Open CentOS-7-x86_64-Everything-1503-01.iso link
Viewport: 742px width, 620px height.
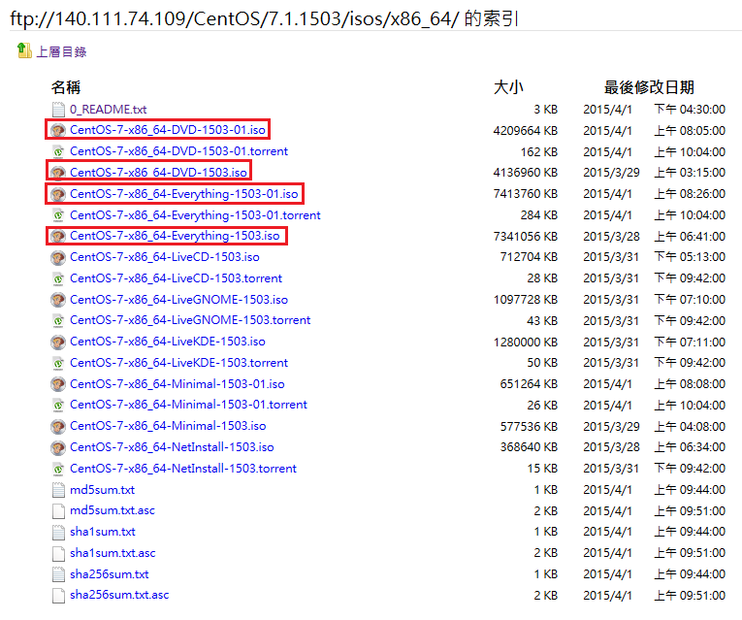183,194
